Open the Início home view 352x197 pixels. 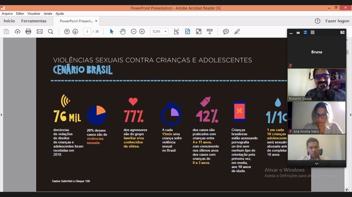[9, 21]
